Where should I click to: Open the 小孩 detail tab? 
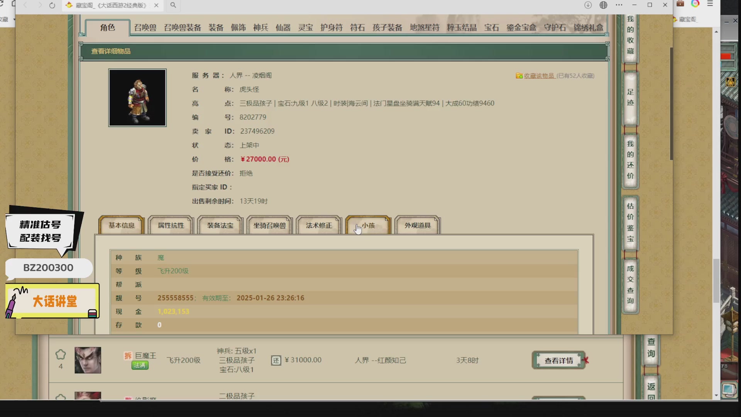pyautogui.click(x=369, y=225)
